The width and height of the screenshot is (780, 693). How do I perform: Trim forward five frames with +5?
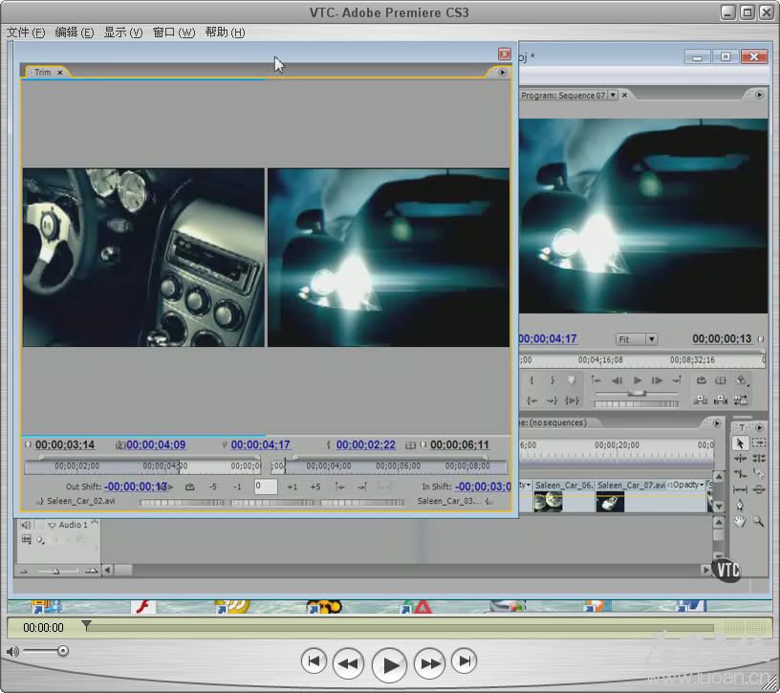coord(315,487)
